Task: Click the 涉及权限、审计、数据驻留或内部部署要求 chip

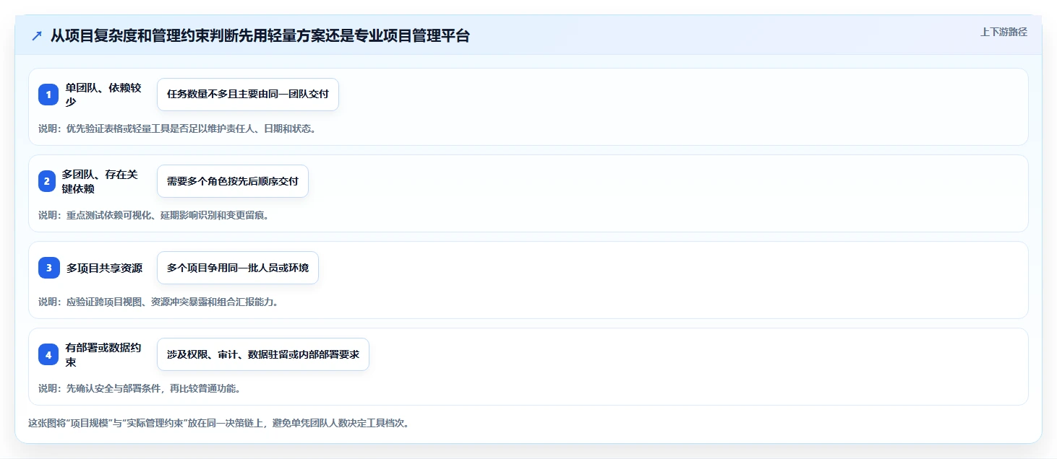Action: click(x=263, y=354)
